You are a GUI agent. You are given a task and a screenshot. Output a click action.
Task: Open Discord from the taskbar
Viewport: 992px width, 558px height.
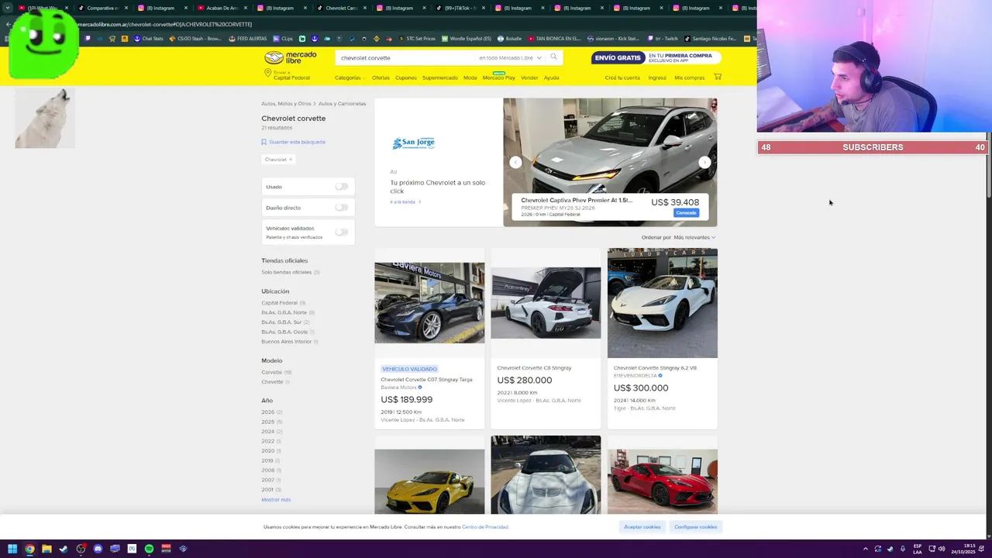coord(98,549)
